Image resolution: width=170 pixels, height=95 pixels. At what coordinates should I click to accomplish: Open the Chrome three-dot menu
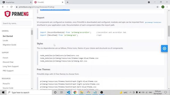[x=167, y=7]
